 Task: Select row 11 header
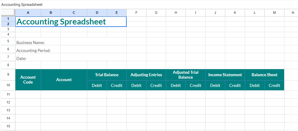[x=8, y=94]
